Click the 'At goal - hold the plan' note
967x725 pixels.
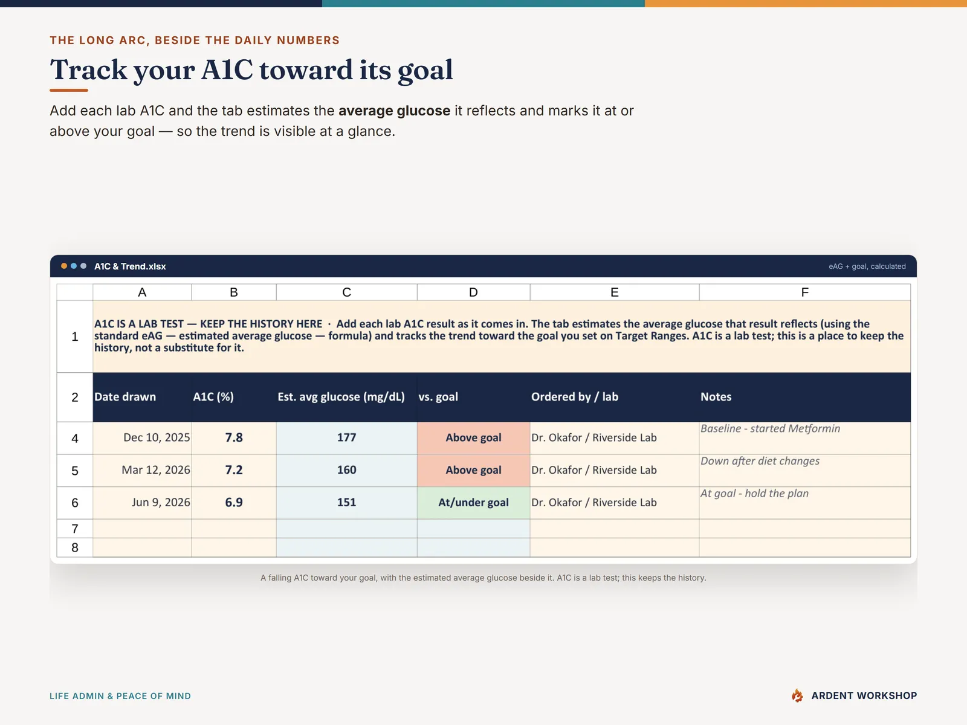pos(805,503)
